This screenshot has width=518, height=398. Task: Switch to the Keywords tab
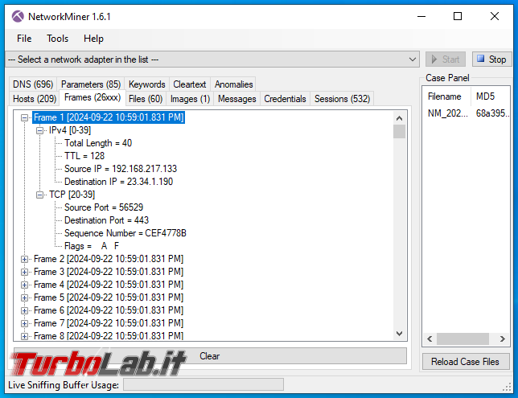(x=147, y=84)
